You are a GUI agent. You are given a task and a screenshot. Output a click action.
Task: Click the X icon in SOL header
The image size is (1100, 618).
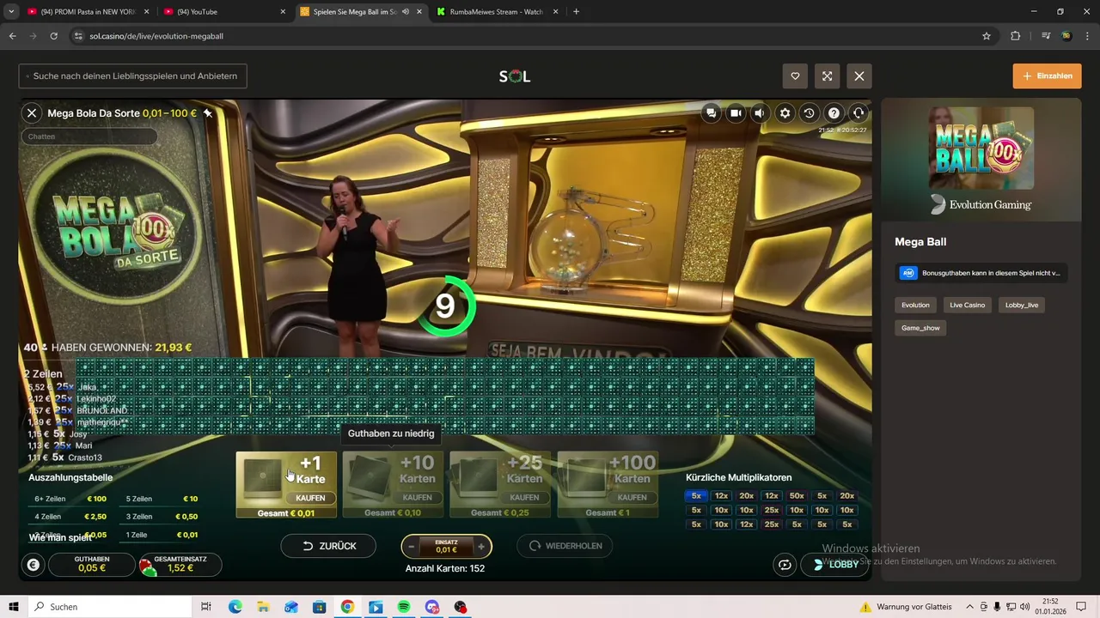859,76
